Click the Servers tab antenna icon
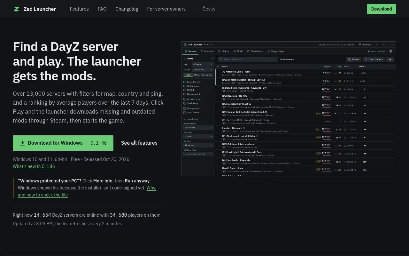409x256 pixels. [x=186, y=51]
